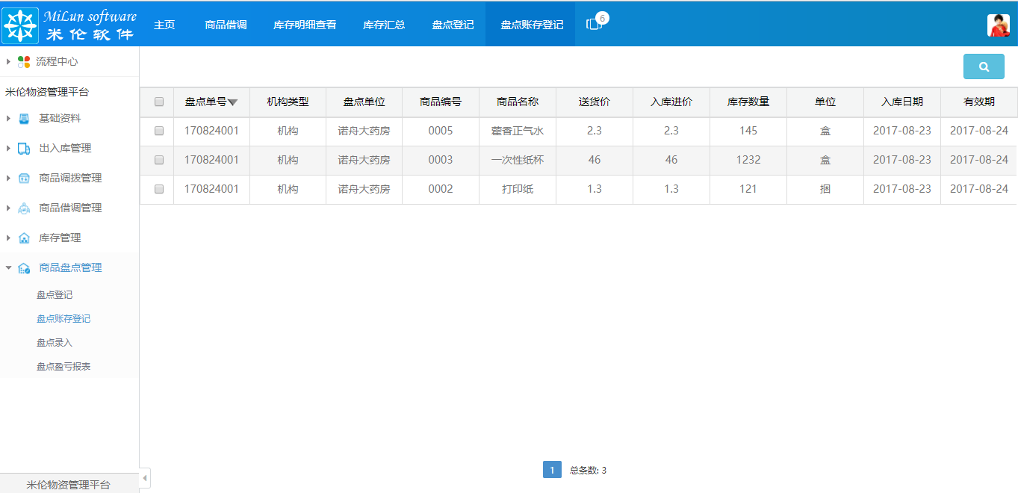Open the 盘点登记 top menu
This screenshot has height=493, width=1018.
point(452,23)
